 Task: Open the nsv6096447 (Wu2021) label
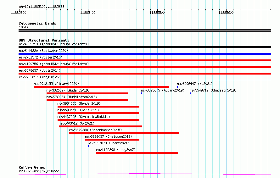[x=195, y=84]
